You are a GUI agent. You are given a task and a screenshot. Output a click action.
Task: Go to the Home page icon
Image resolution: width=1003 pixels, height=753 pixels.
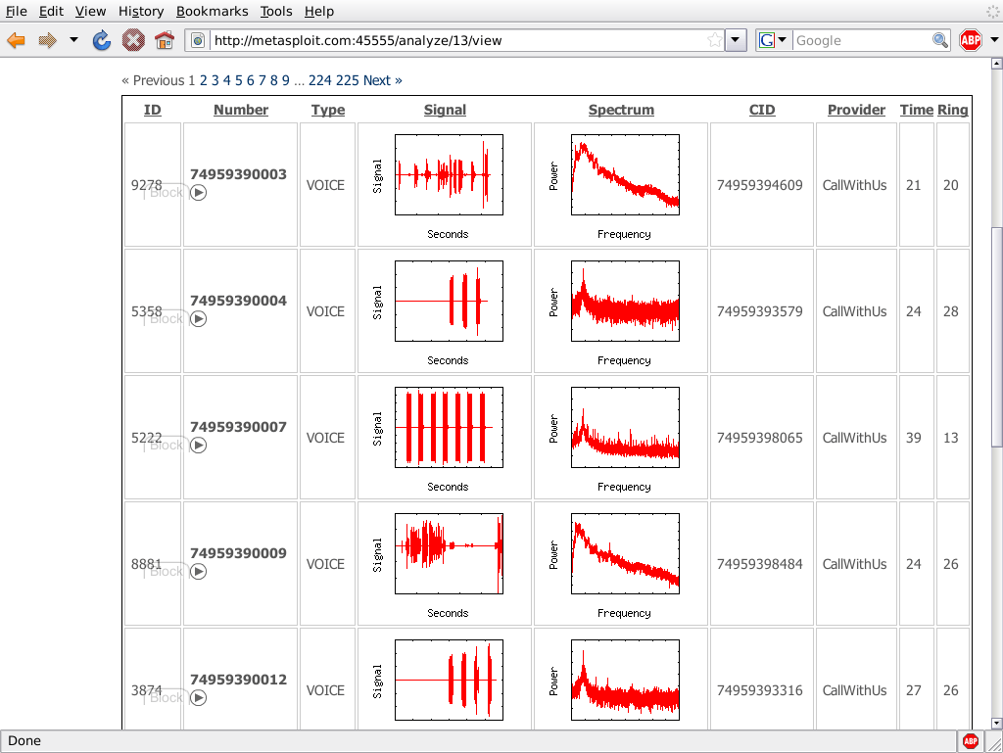pos(164,40)
